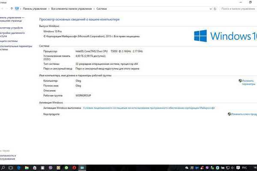
Task: Click the computer icon in the address bar
Action: 17,9
